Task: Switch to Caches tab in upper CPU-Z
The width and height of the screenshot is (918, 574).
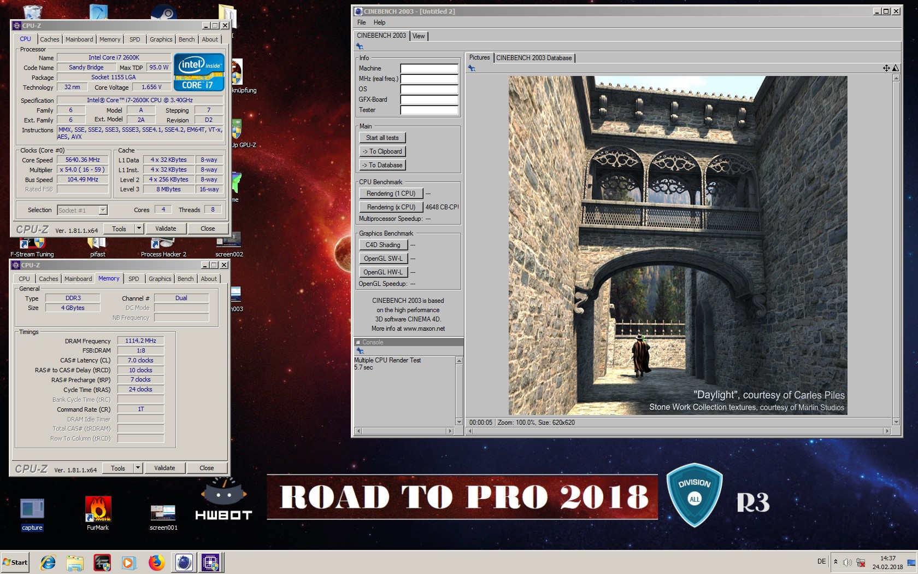Action: click(x=49, y=39)
